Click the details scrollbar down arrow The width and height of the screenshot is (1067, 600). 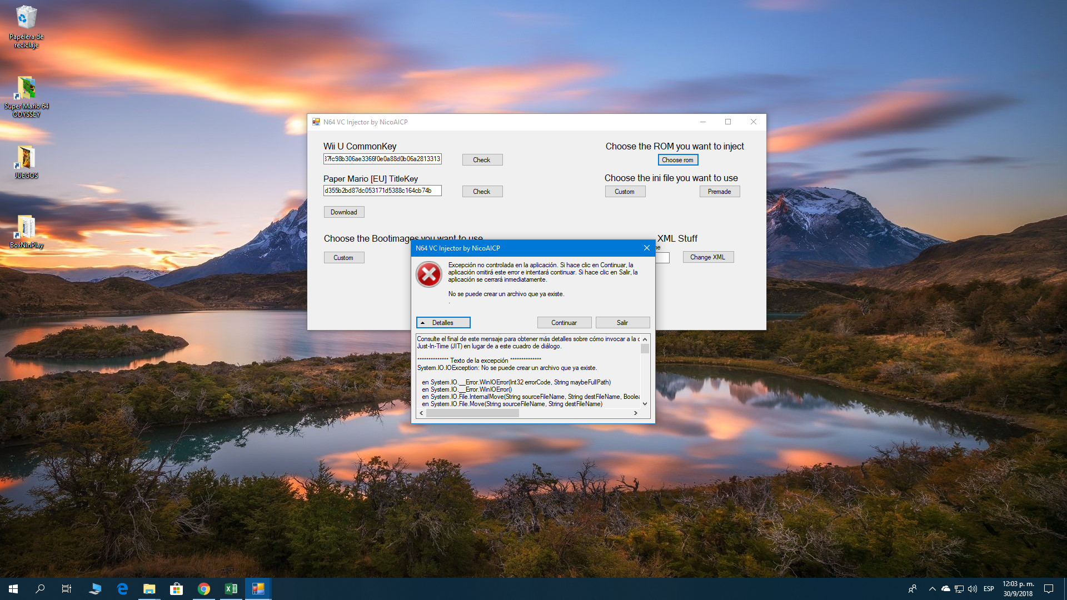click(x=645, y=404)
